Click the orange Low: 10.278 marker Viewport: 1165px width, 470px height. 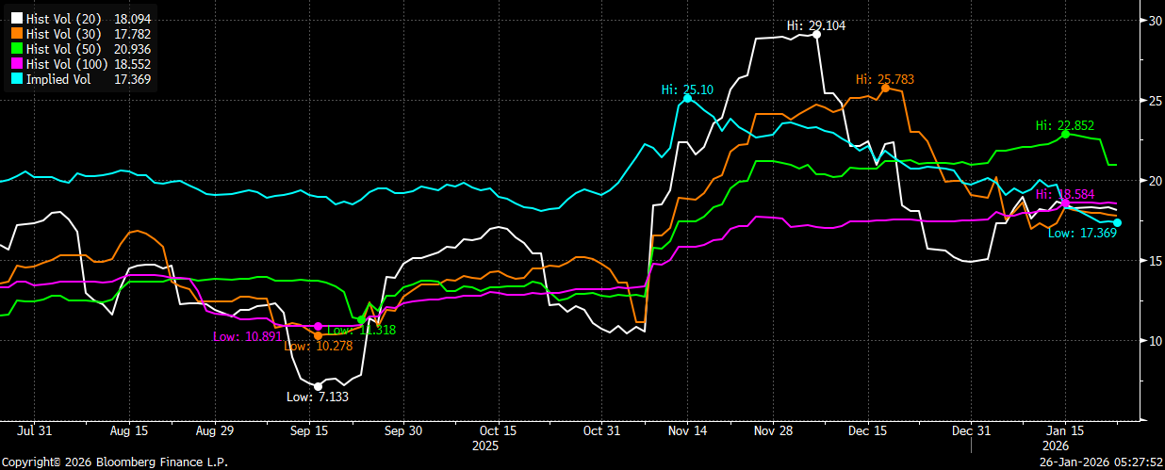(318, 335)
